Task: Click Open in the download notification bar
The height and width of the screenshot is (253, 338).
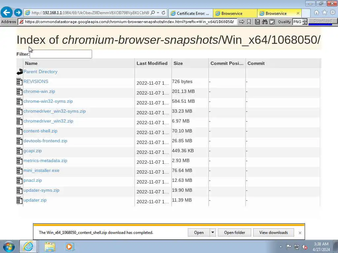Action: coord(199,233)
